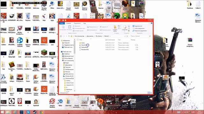Open the new item dropdown beside Создать папку
The image size is (204, 114).
(x=119, y=26)
